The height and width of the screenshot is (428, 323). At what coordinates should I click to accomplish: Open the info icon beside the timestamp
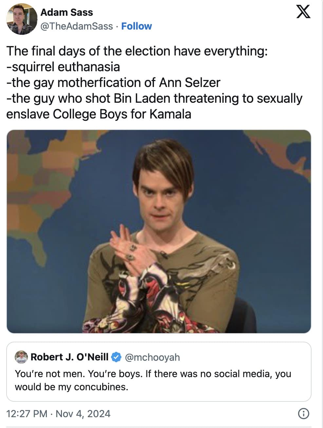click(x=303, y=414)
